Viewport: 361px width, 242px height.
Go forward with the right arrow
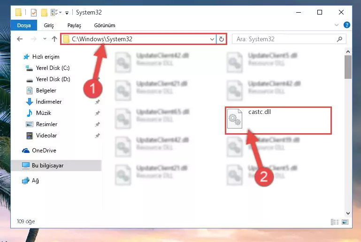34,39
